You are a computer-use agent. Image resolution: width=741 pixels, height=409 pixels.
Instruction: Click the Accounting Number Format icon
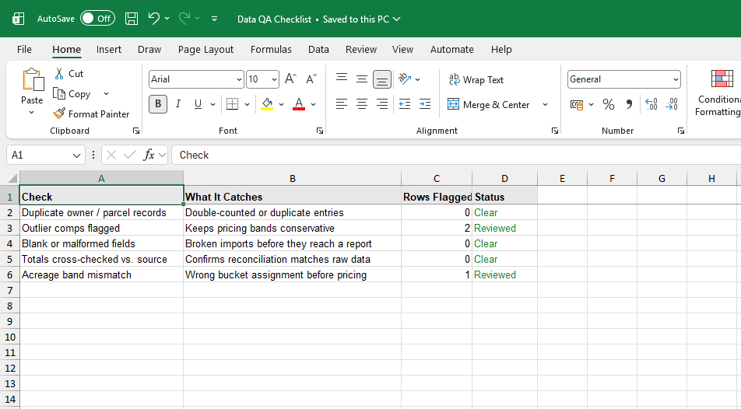tap(577, 104)
